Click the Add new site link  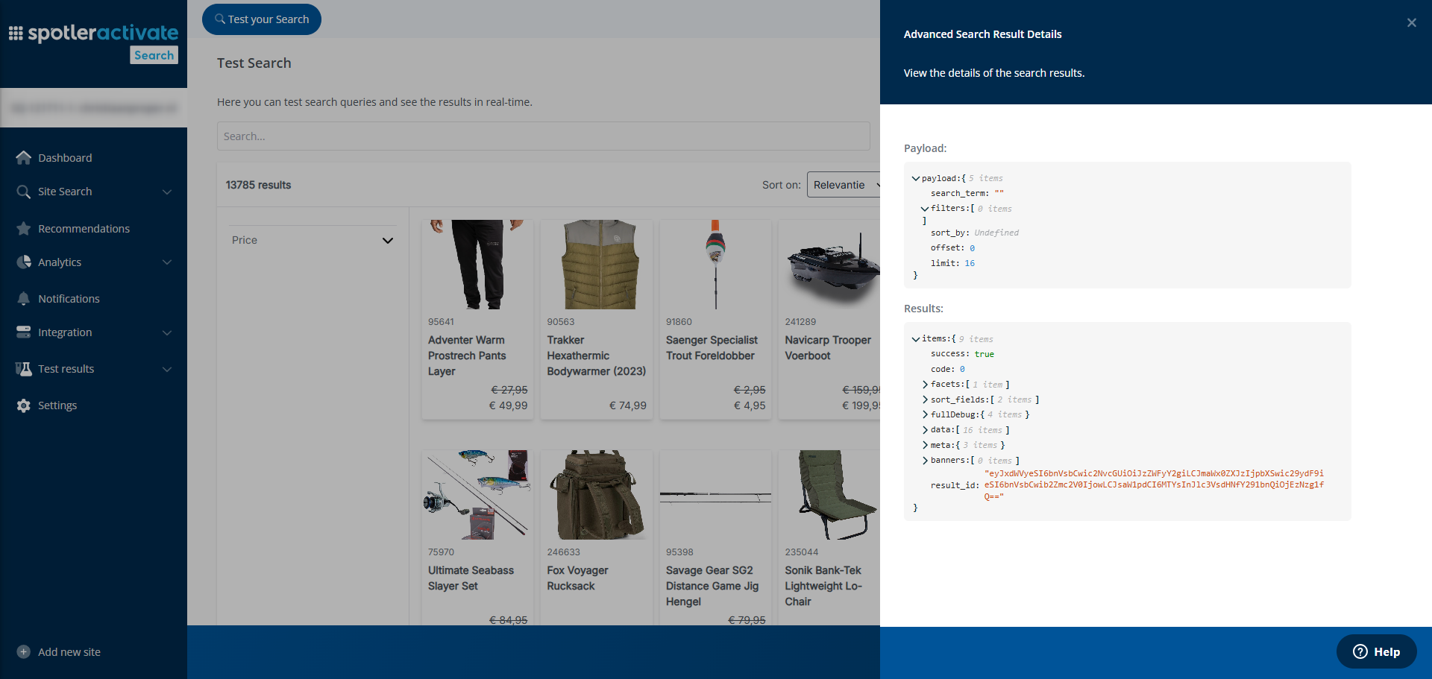(69, 652)
